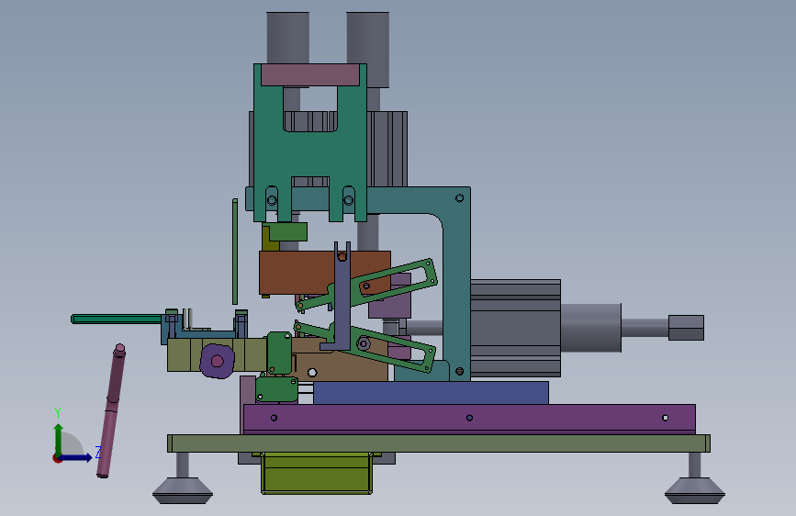Screen dimensions: 796x516
Task: Select the thin vertical green rod
Action: point(235,252)
